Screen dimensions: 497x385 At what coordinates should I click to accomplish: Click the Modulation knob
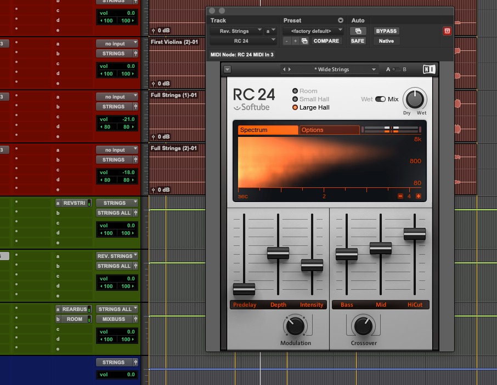pyautogui.click(x=295, y=326)
